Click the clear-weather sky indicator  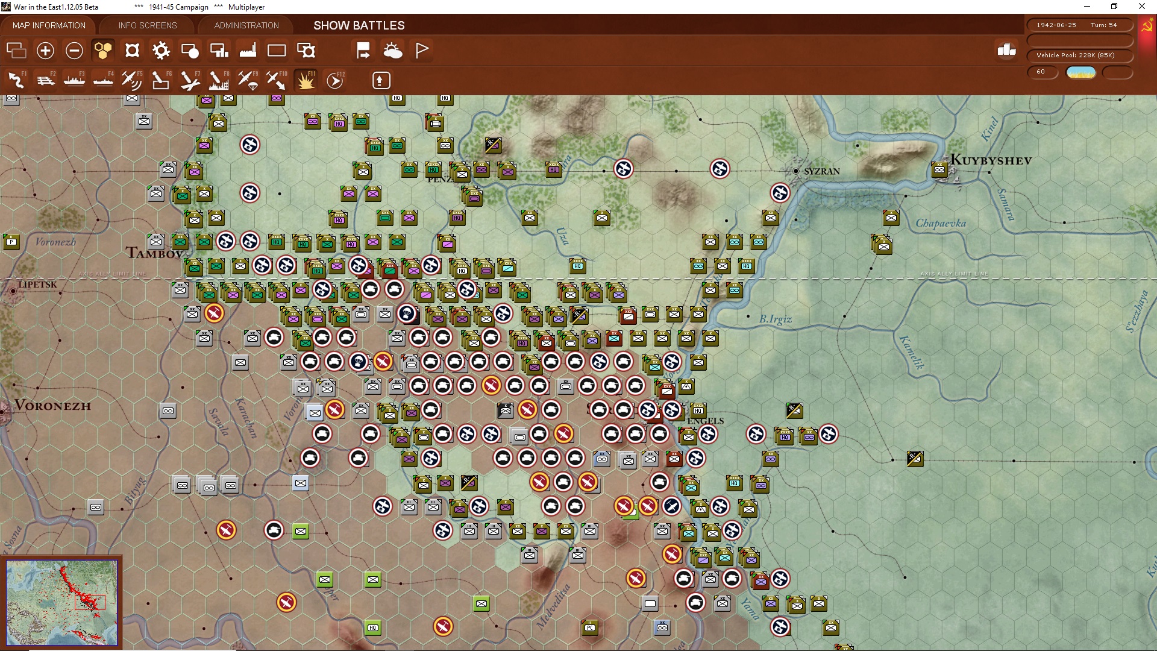(x=1081, y=72)
